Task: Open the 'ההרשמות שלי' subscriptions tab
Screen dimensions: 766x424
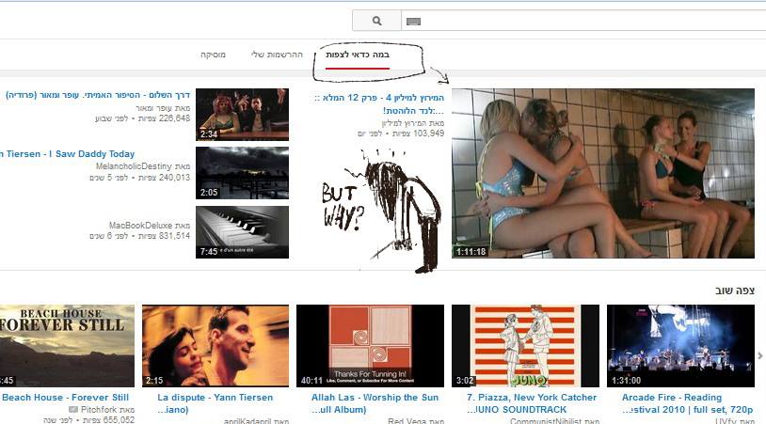Action: 277,55
